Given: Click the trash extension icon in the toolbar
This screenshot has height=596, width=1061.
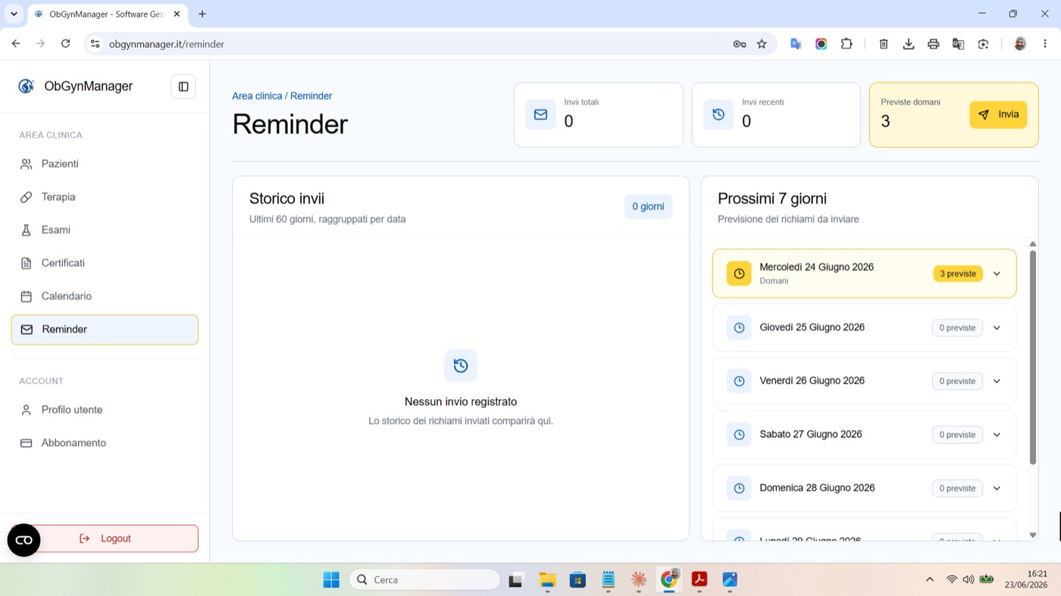Looking at the screenshot, I should click(884, 44).
